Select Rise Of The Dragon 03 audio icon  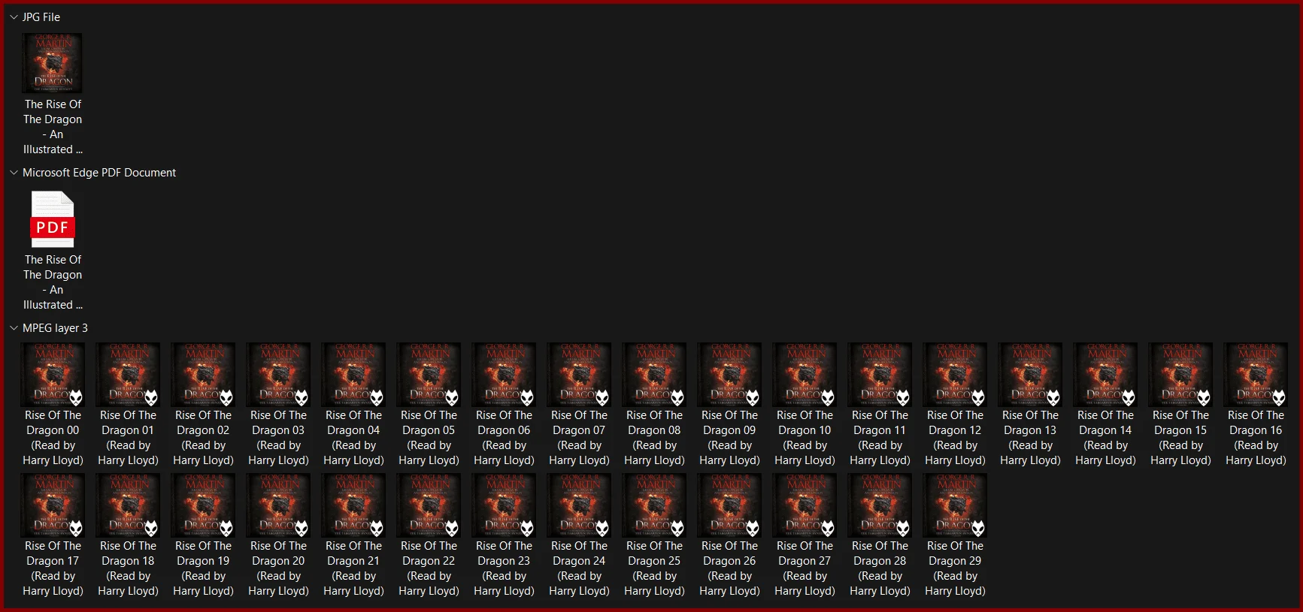pos(278,375)
